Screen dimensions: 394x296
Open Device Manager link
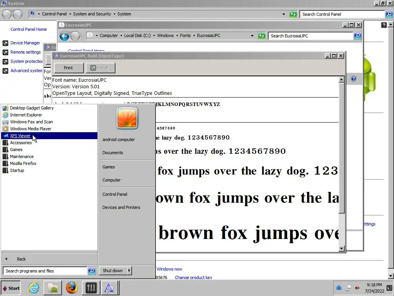tap(25, 43)
